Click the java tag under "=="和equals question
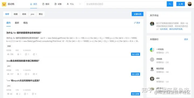Viewport: 194px width, 98px height. (9, 86)
